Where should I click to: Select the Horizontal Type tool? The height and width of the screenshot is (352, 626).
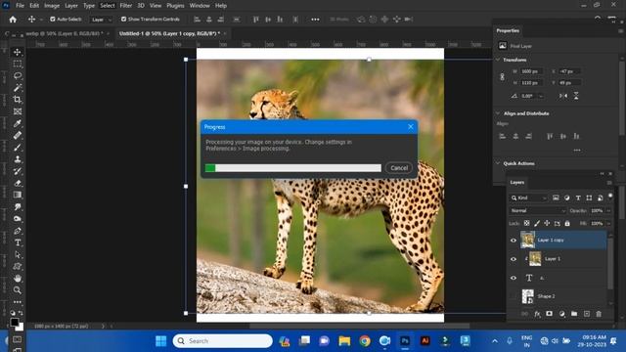pos(18,242)
